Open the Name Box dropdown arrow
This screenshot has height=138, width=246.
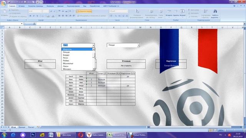(x=22, y=24)
